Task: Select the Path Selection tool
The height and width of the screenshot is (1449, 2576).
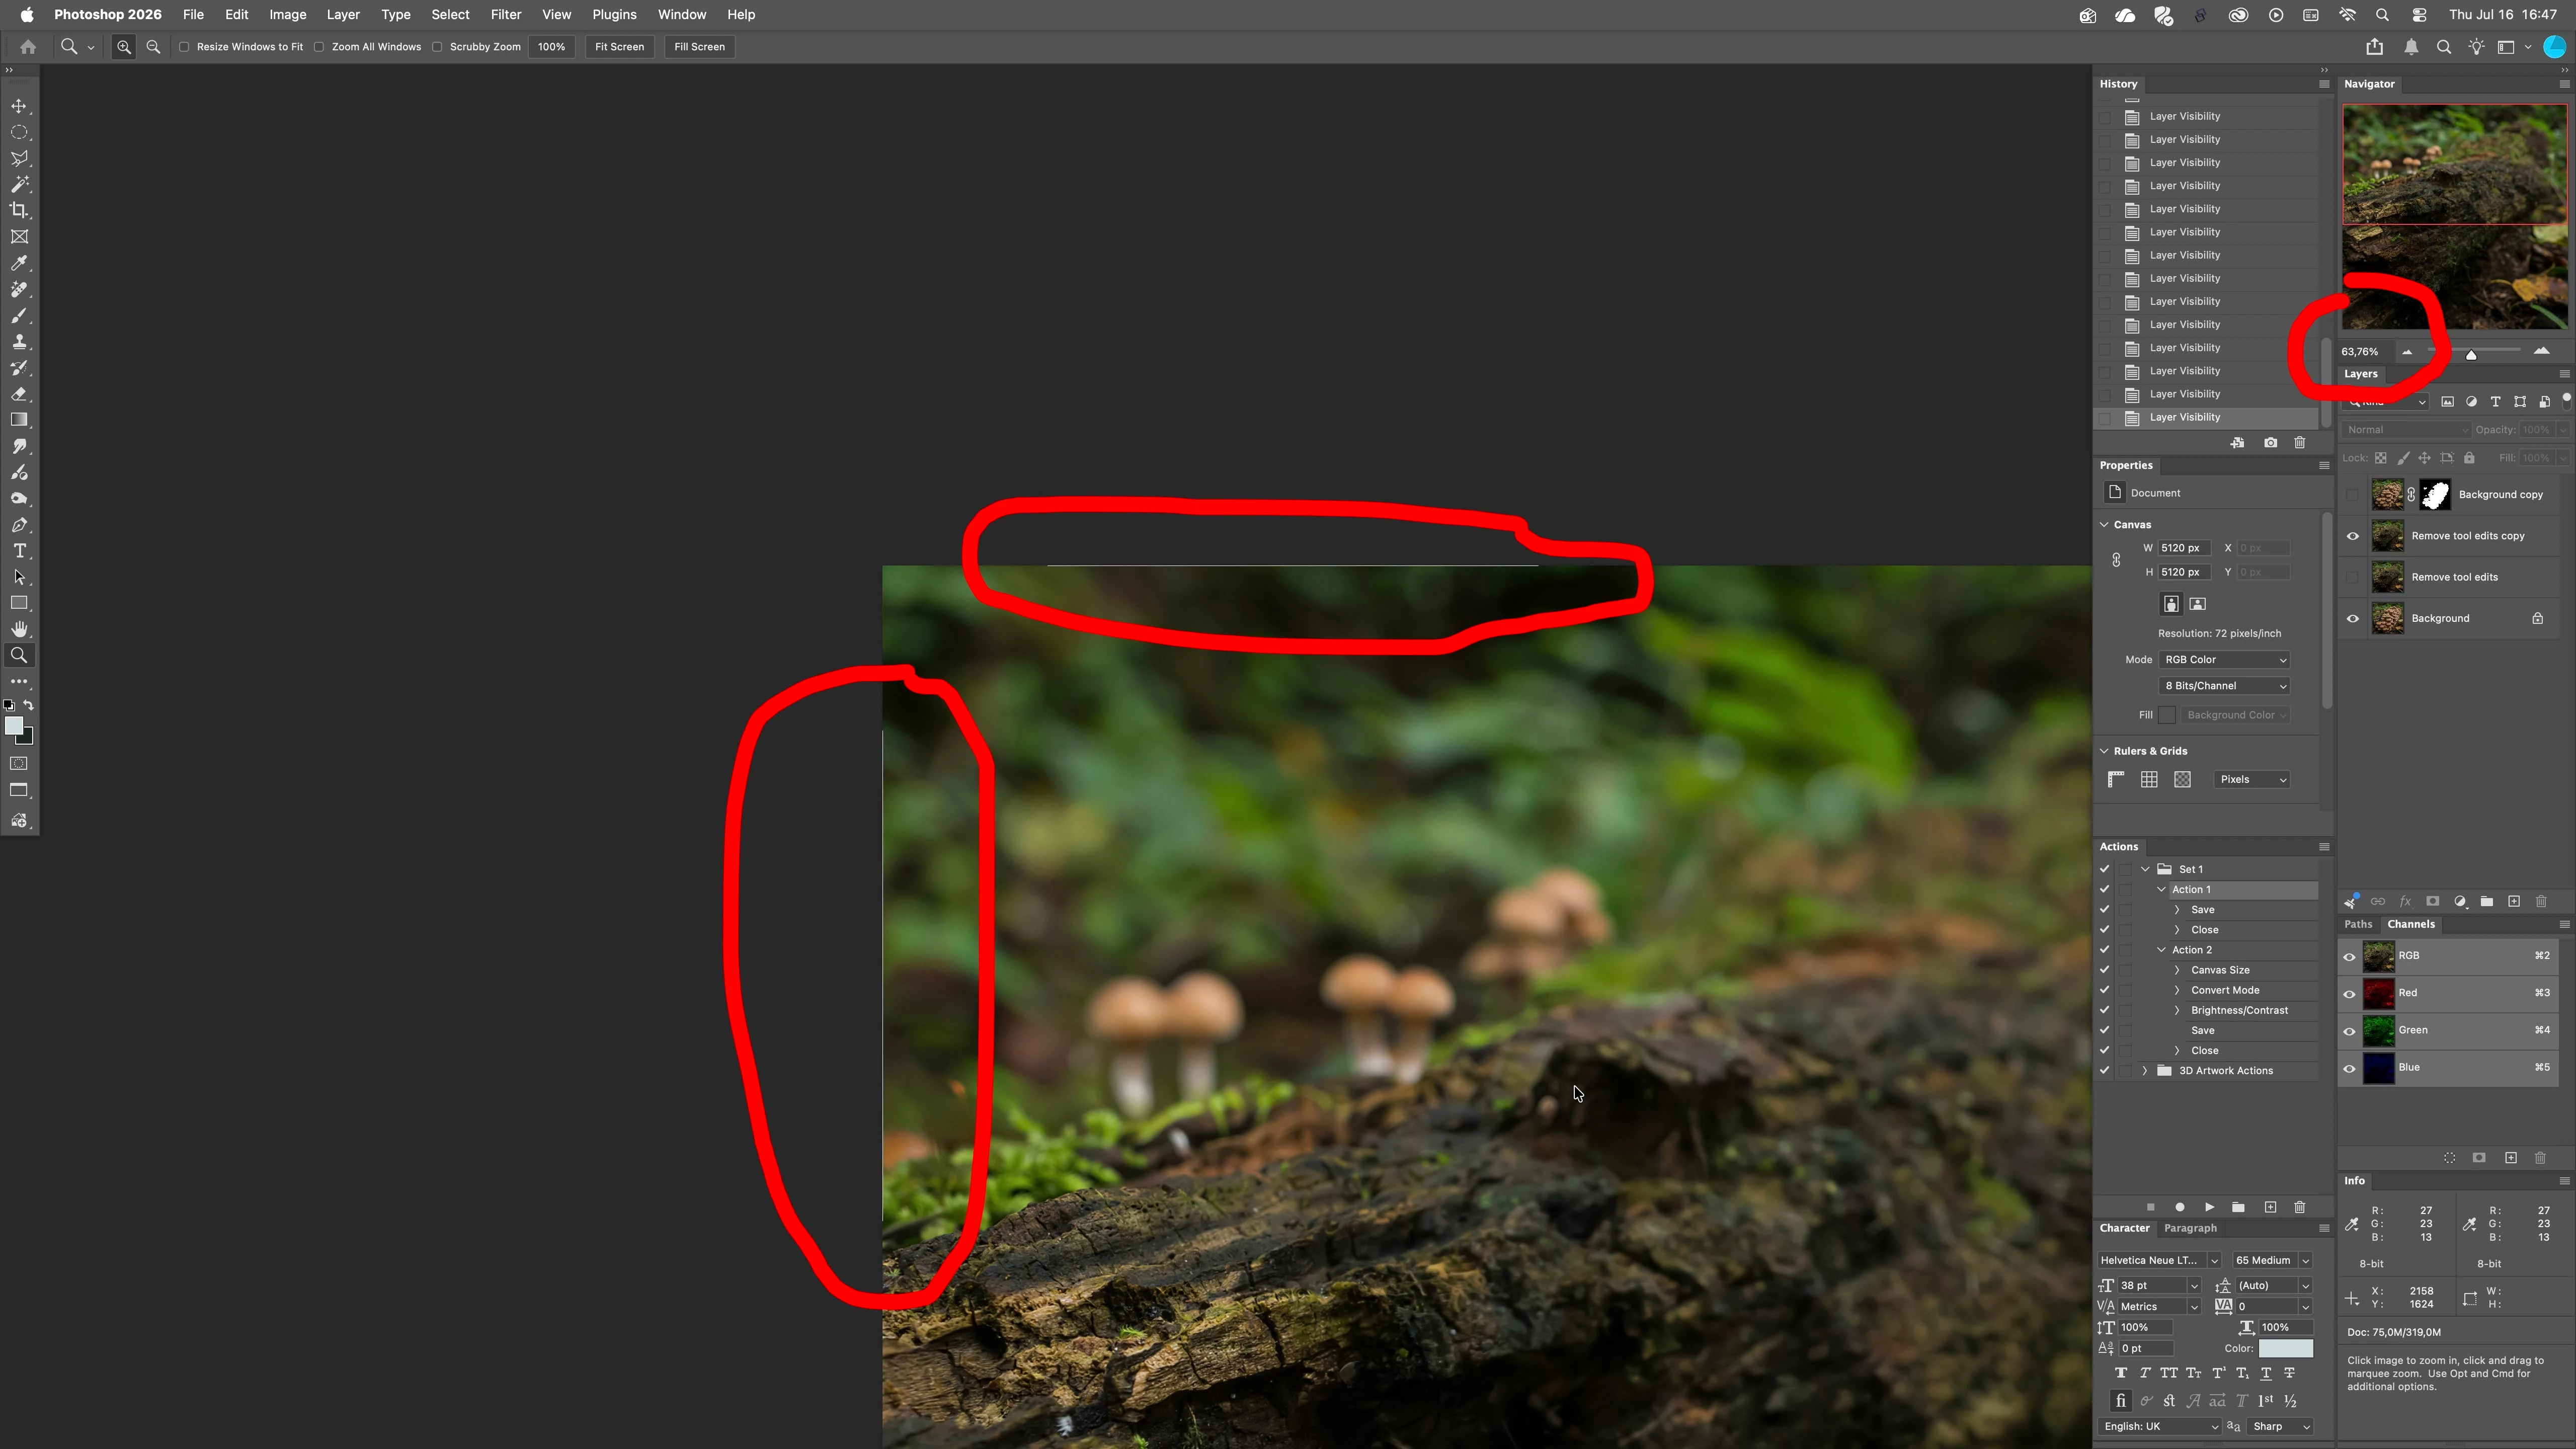Action: [19, 577]
